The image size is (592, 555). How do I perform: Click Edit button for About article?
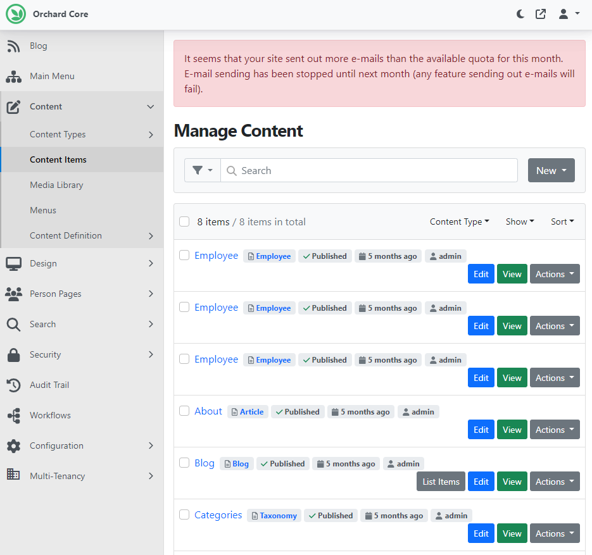pyautogui.click(x=481, y=430)
